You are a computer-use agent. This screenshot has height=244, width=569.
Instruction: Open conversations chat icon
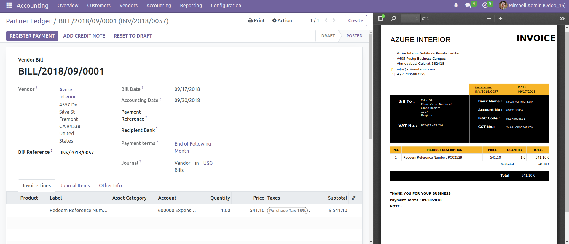(468, 5)
